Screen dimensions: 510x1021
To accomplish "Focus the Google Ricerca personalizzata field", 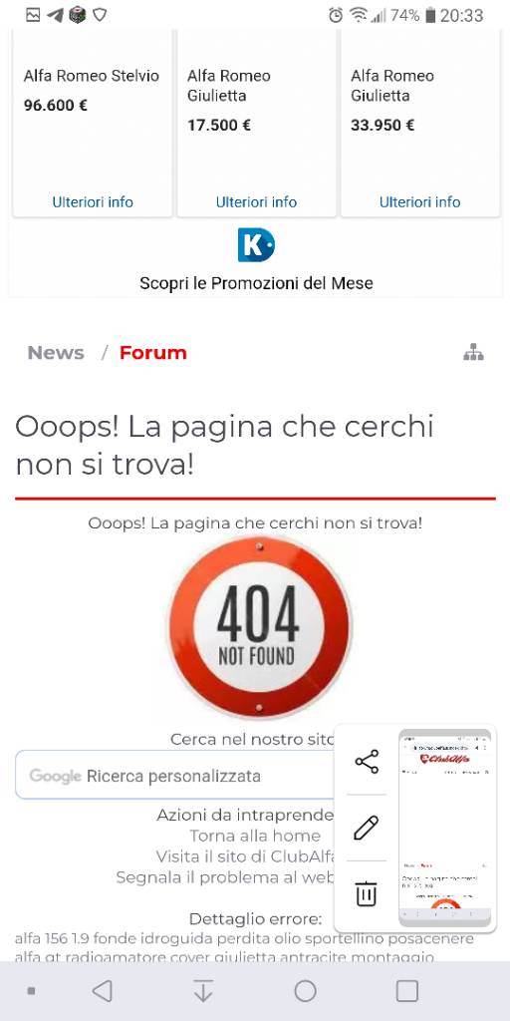I will [x=175, y=775].
